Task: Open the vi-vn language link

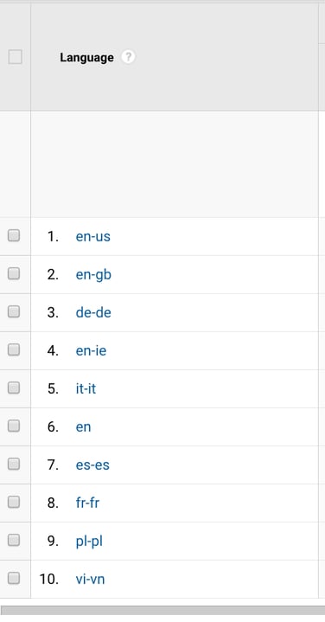Action: click(90, 580)
